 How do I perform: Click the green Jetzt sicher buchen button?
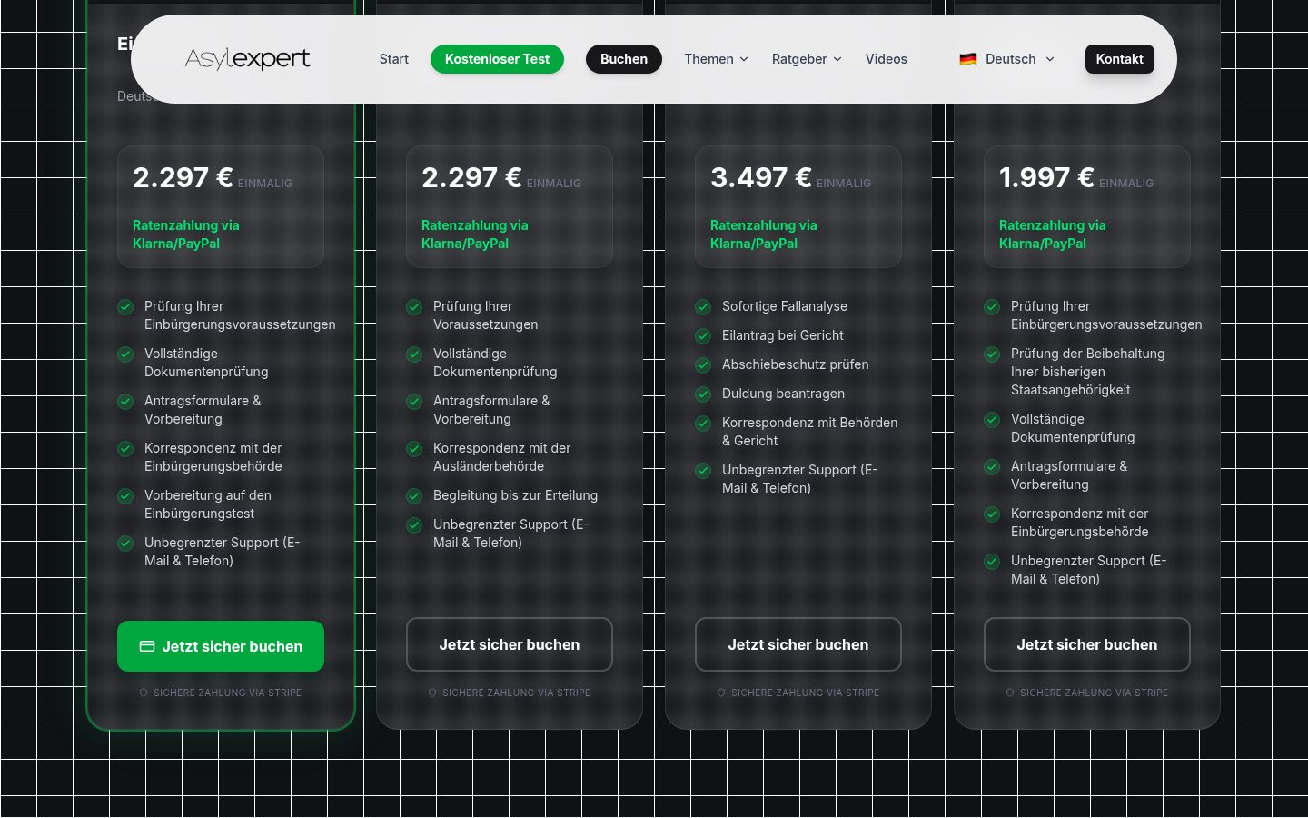(221, 646)
